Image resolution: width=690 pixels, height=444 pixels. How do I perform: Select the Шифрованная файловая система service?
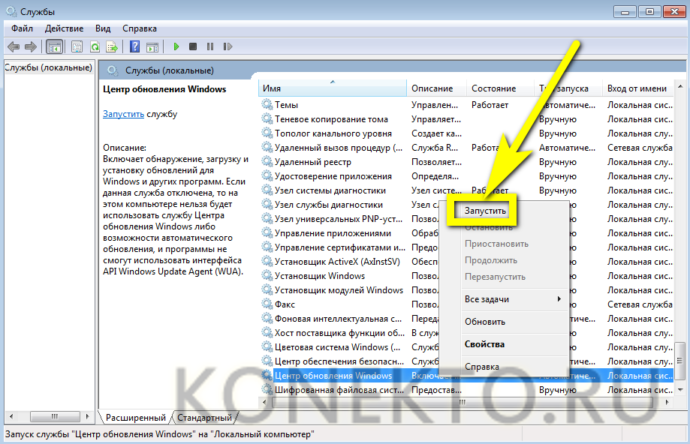click(x=339, y=390)
